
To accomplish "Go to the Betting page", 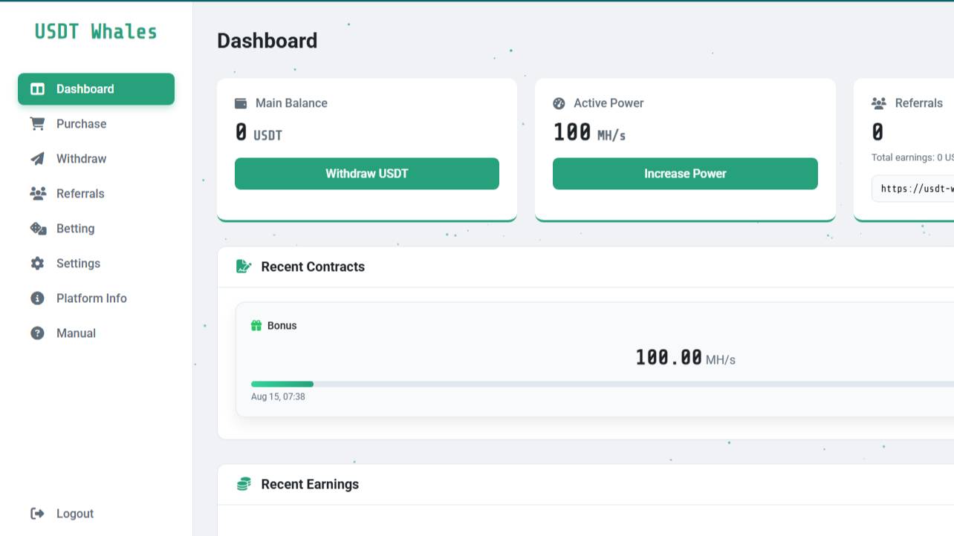I will click(x=75, y=229).
